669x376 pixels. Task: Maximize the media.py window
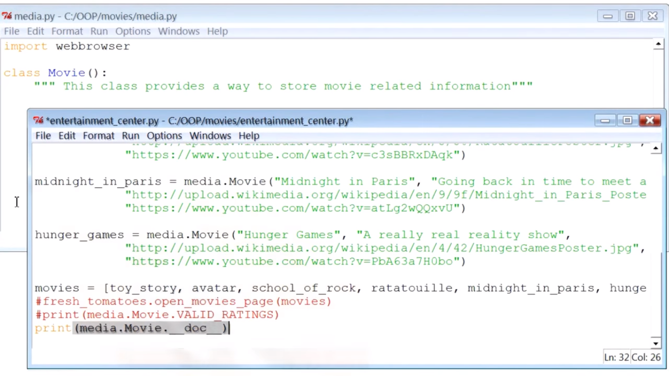[630, 16]
